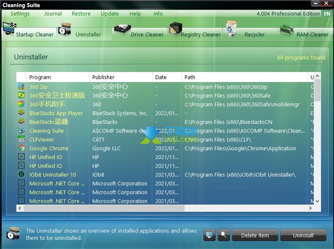Click the Uninstall button
This screenshot has height=249, width=334.
pos(303,235)
